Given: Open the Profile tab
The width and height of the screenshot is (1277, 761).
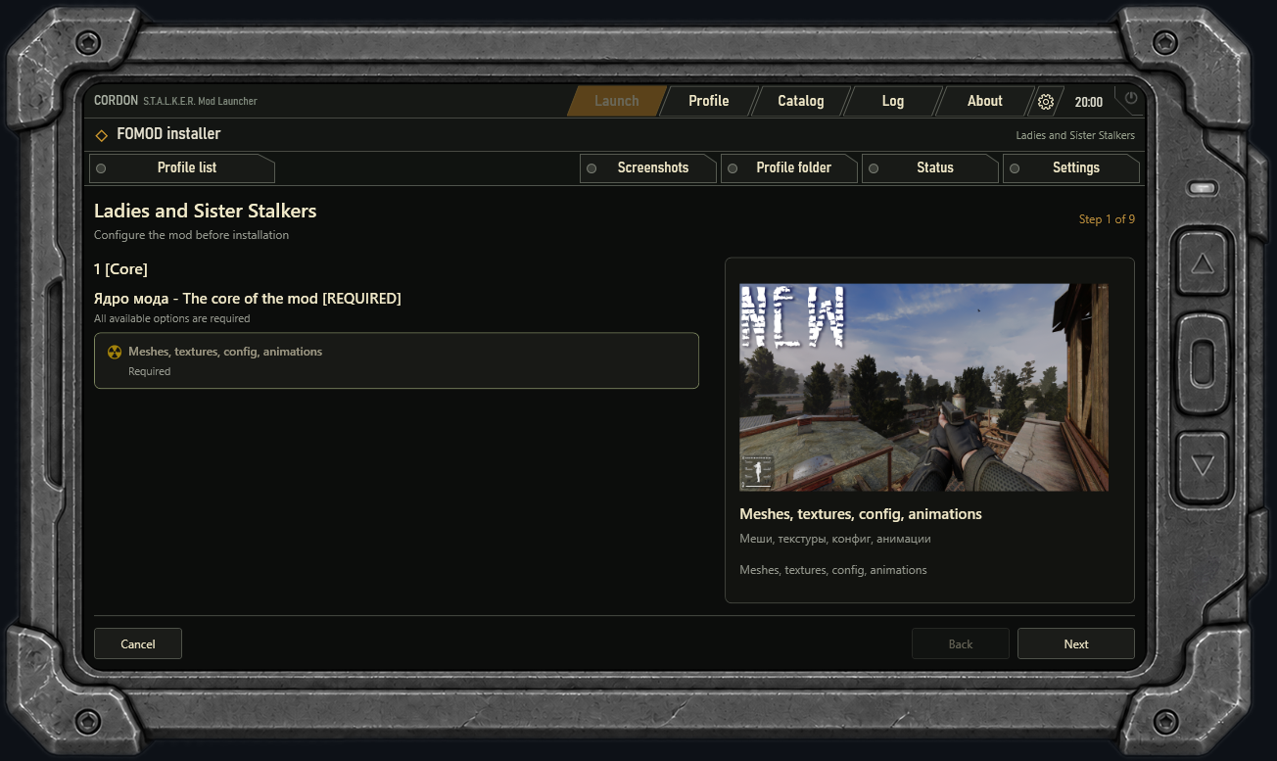Looking at the screenshot, I should click(708, 101).
